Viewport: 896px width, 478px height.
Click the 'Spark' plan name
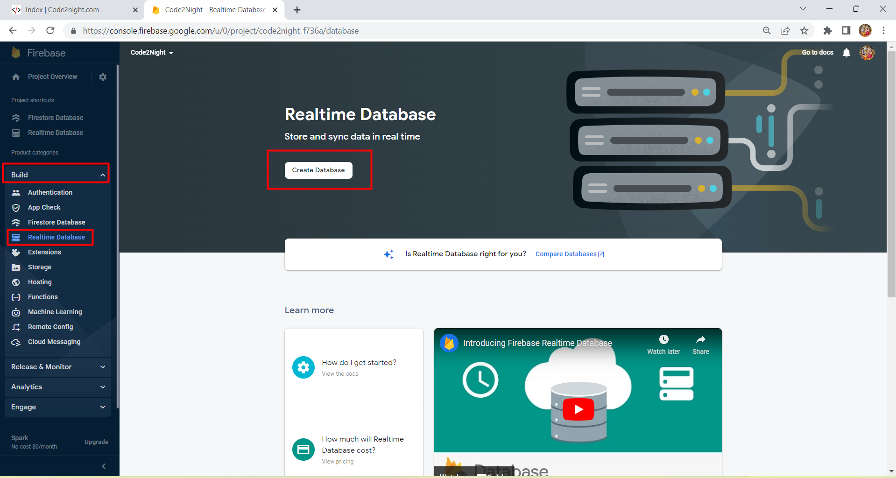[20, 438]
